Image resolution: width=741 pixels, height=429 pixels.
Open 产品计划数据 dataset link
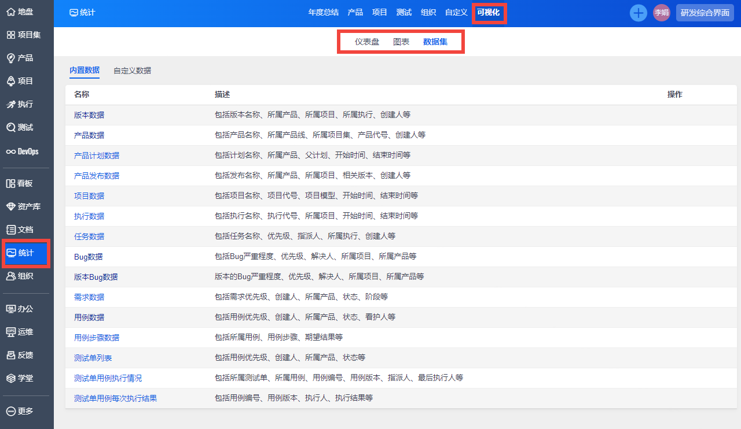[97, 156]
